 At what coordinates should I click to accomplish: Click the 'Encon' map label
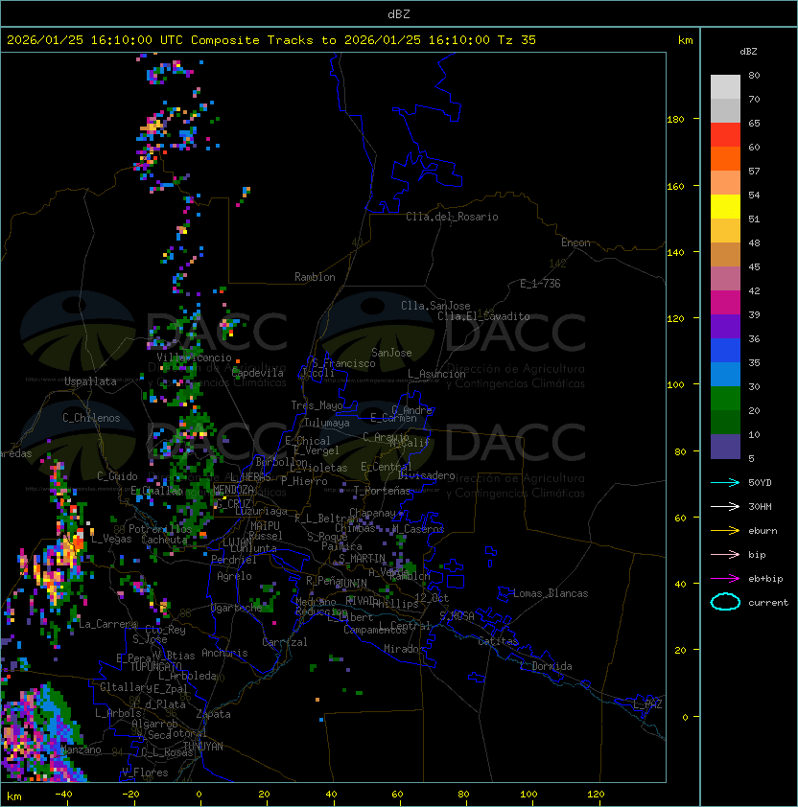point(575,242)
